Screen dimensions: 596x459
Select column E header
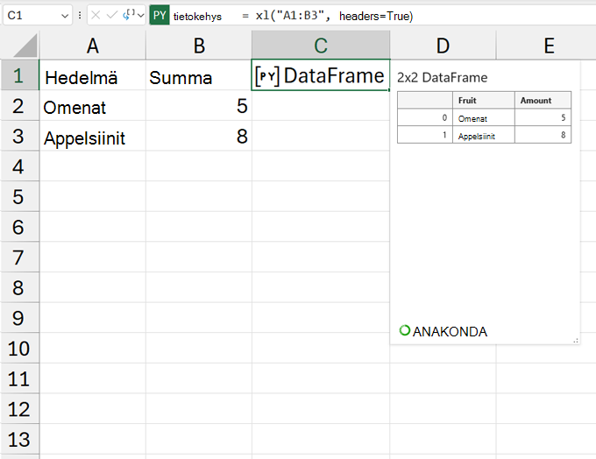pos(549,46)
